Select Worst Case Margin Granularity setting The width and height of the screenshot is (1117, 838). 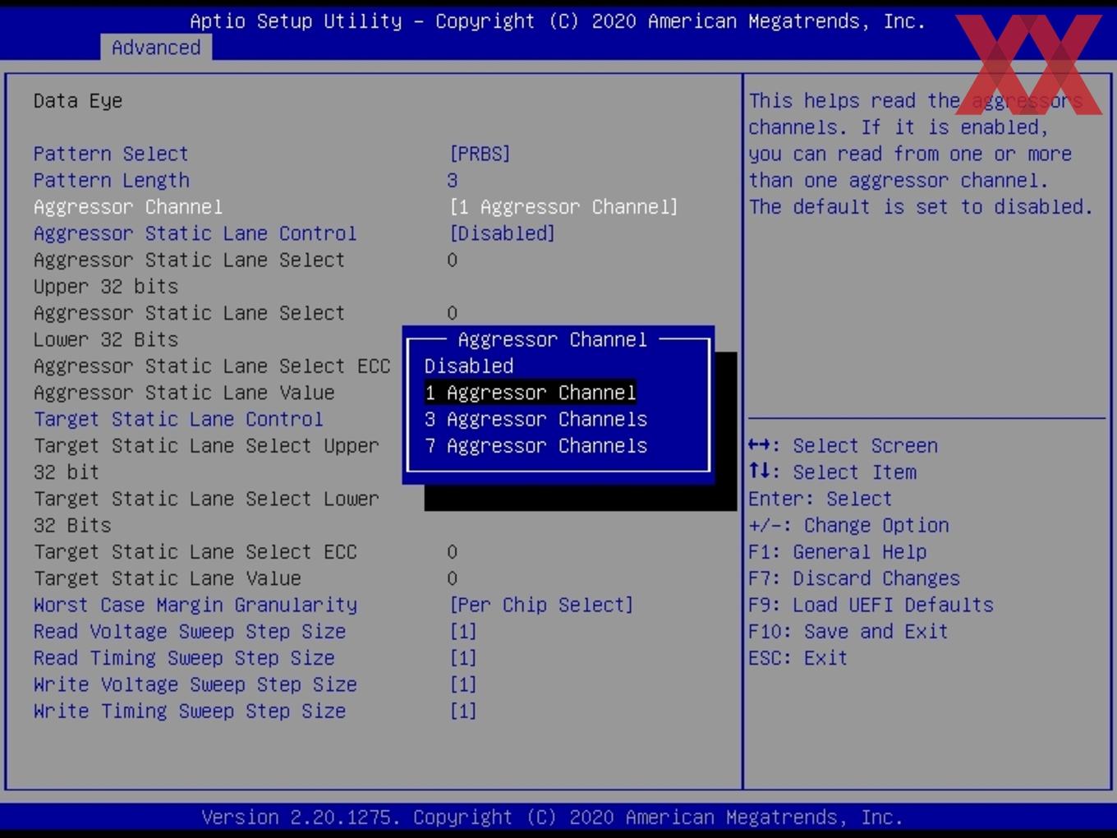tap(195, 605)
